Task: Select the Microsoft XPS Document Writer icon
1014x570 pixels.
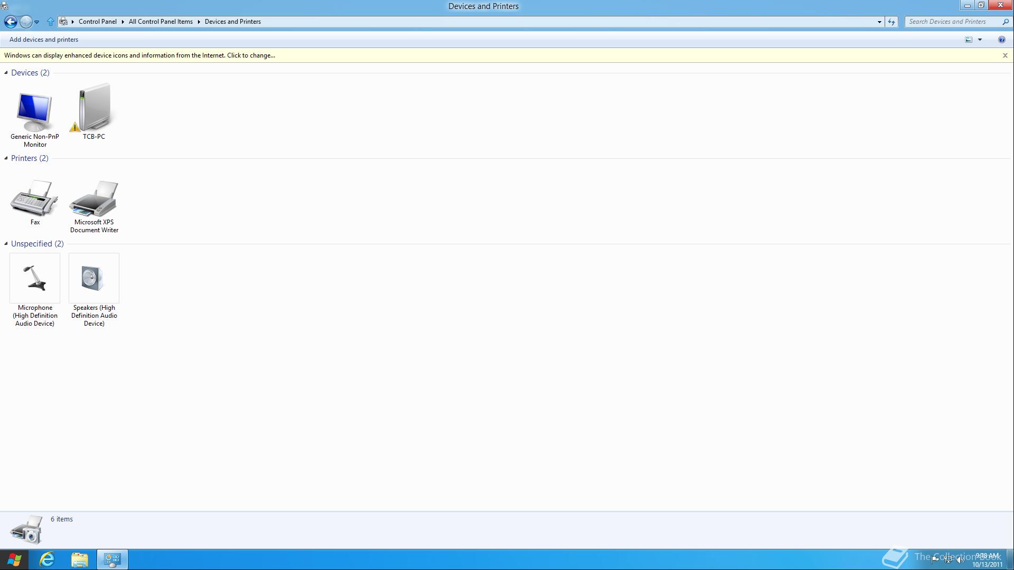Action: [x=94, y=198]
